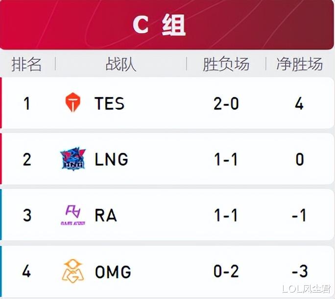Image resolution: width=335 pixels, height=299 pixels.
Task: Click OMG net wins value -3
Action: [x=300, y=271]
